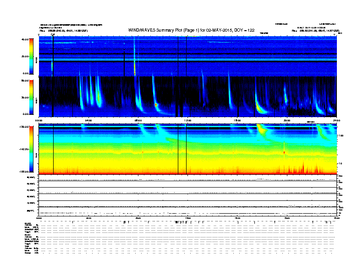The width and height of the screenshot is (363, 280).
Task: Click the yellow burst near 18:00 in TNR
Action: pos(261,129)
